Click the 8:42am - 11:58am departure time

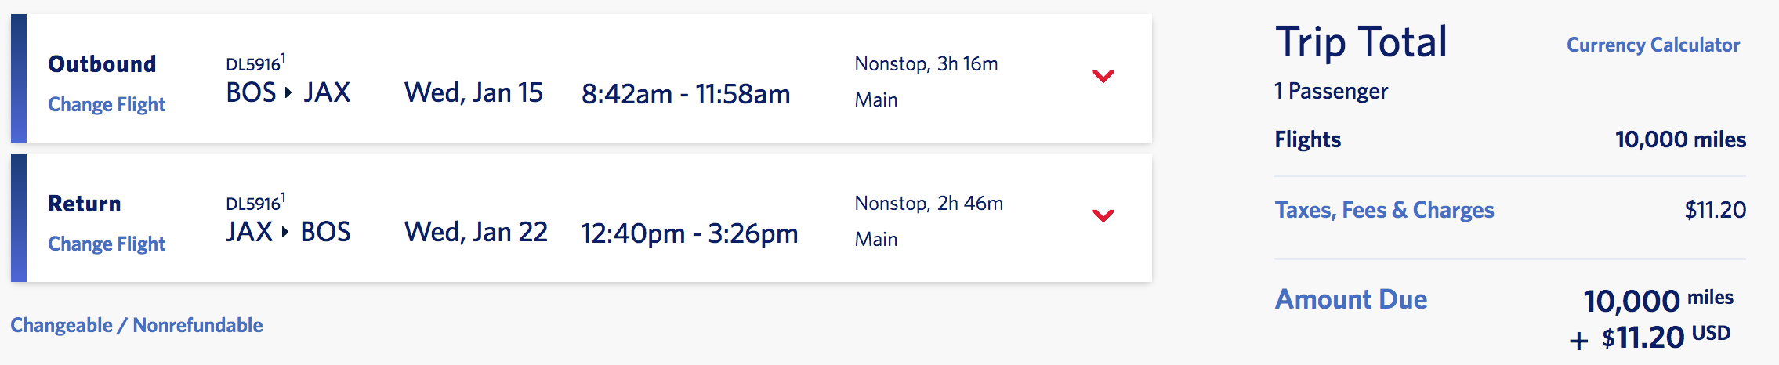coord(686,95)
